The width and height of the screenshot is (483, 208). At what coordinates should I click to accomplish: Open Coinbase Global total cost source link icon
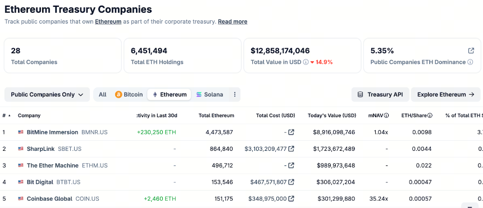(291, 199)
